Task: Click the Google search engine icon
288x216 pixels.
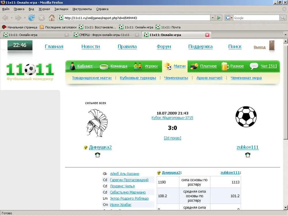Action: [228, 18]
